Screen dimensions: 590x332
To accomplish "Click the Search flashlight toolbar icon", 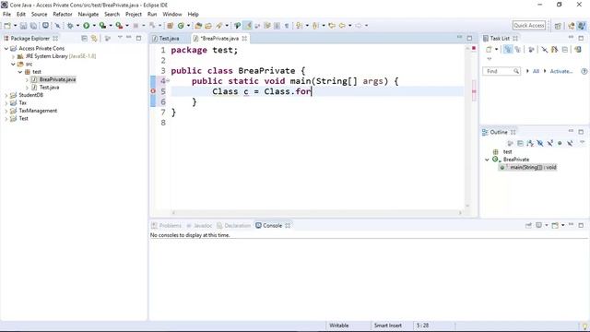I will 219,26.
